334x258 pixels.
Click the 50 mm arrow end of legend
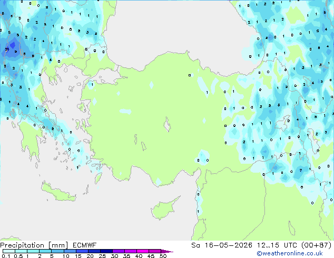(167, 251)
